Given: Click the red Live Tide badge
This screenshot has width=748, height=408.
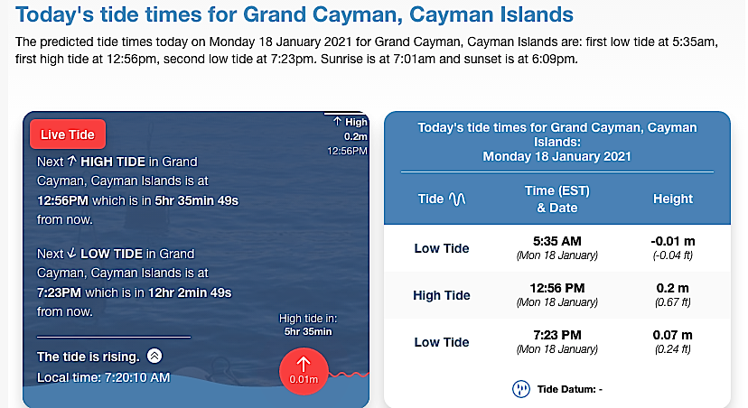Looking at the screenshot, I should (68, 134).
